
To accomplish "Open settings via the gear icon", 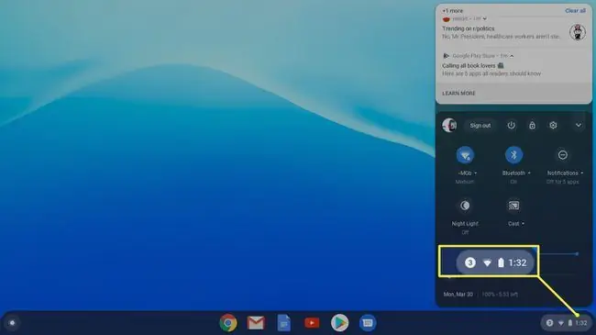I will point(553,125).
